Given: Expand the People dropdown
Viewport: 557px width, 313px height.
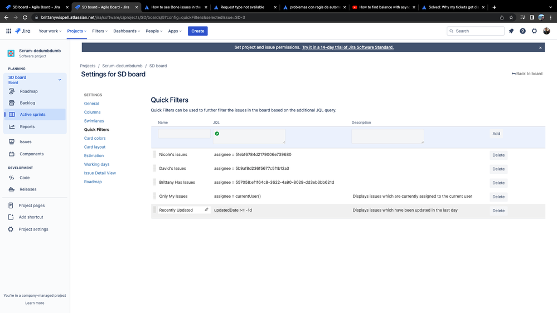Looking at the screenshot, I should coord(154,31).
